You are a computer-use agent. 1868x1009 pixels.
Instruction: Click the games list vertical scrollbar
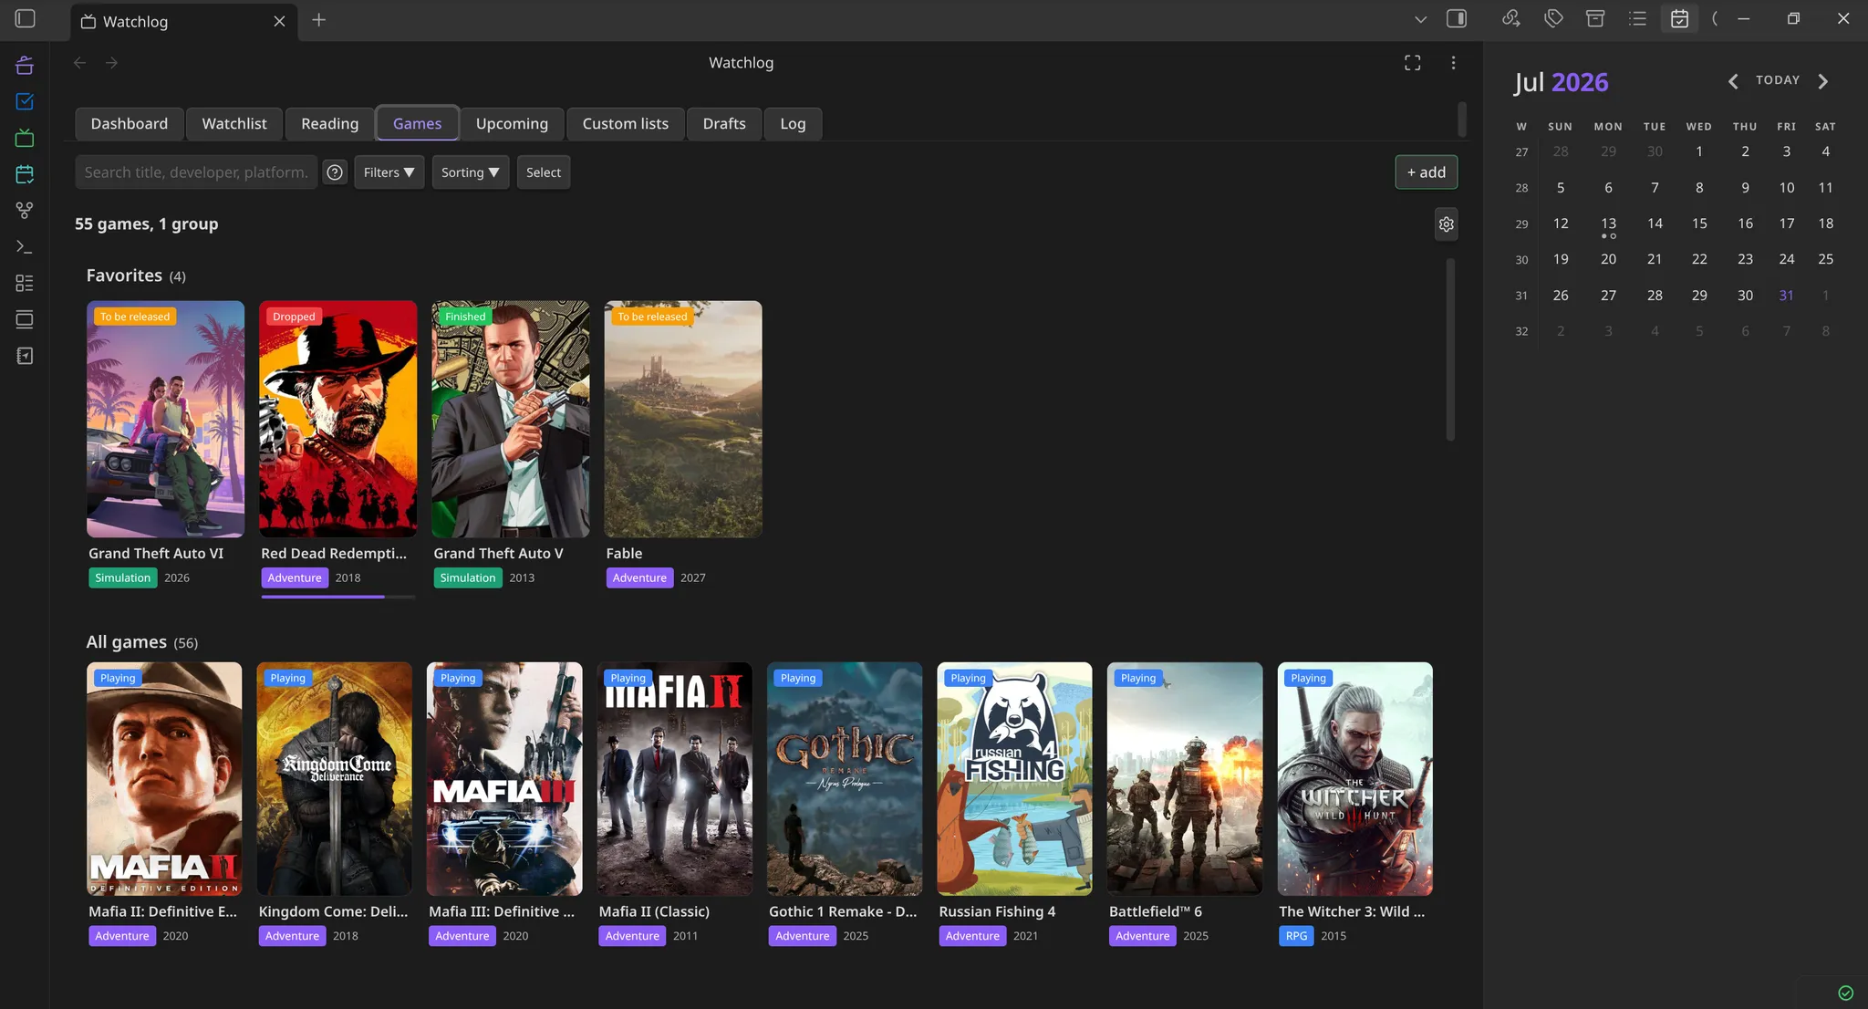coord(1450,350)
